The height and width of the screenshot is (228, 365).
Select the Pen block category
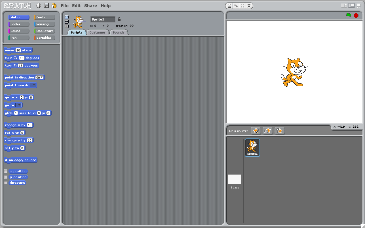19,38
